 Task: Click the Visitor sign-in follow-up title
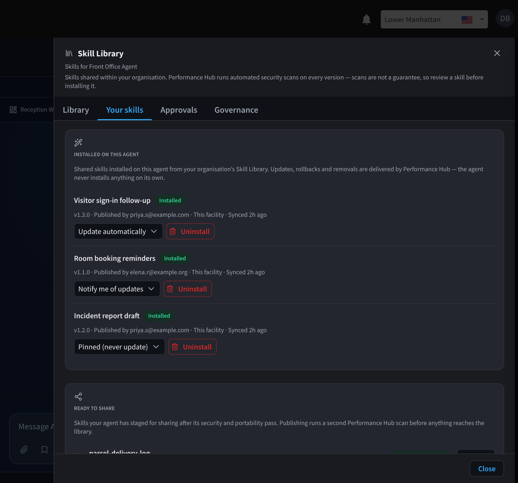click(x=112, y=200)
